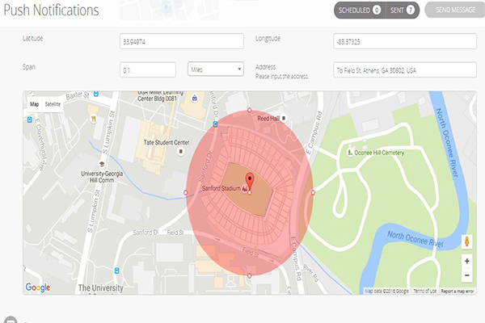Click the Miller Learning Center shop icon
Image resolution: width=485 pixels, height=323 pixels.
click(194, 98)
